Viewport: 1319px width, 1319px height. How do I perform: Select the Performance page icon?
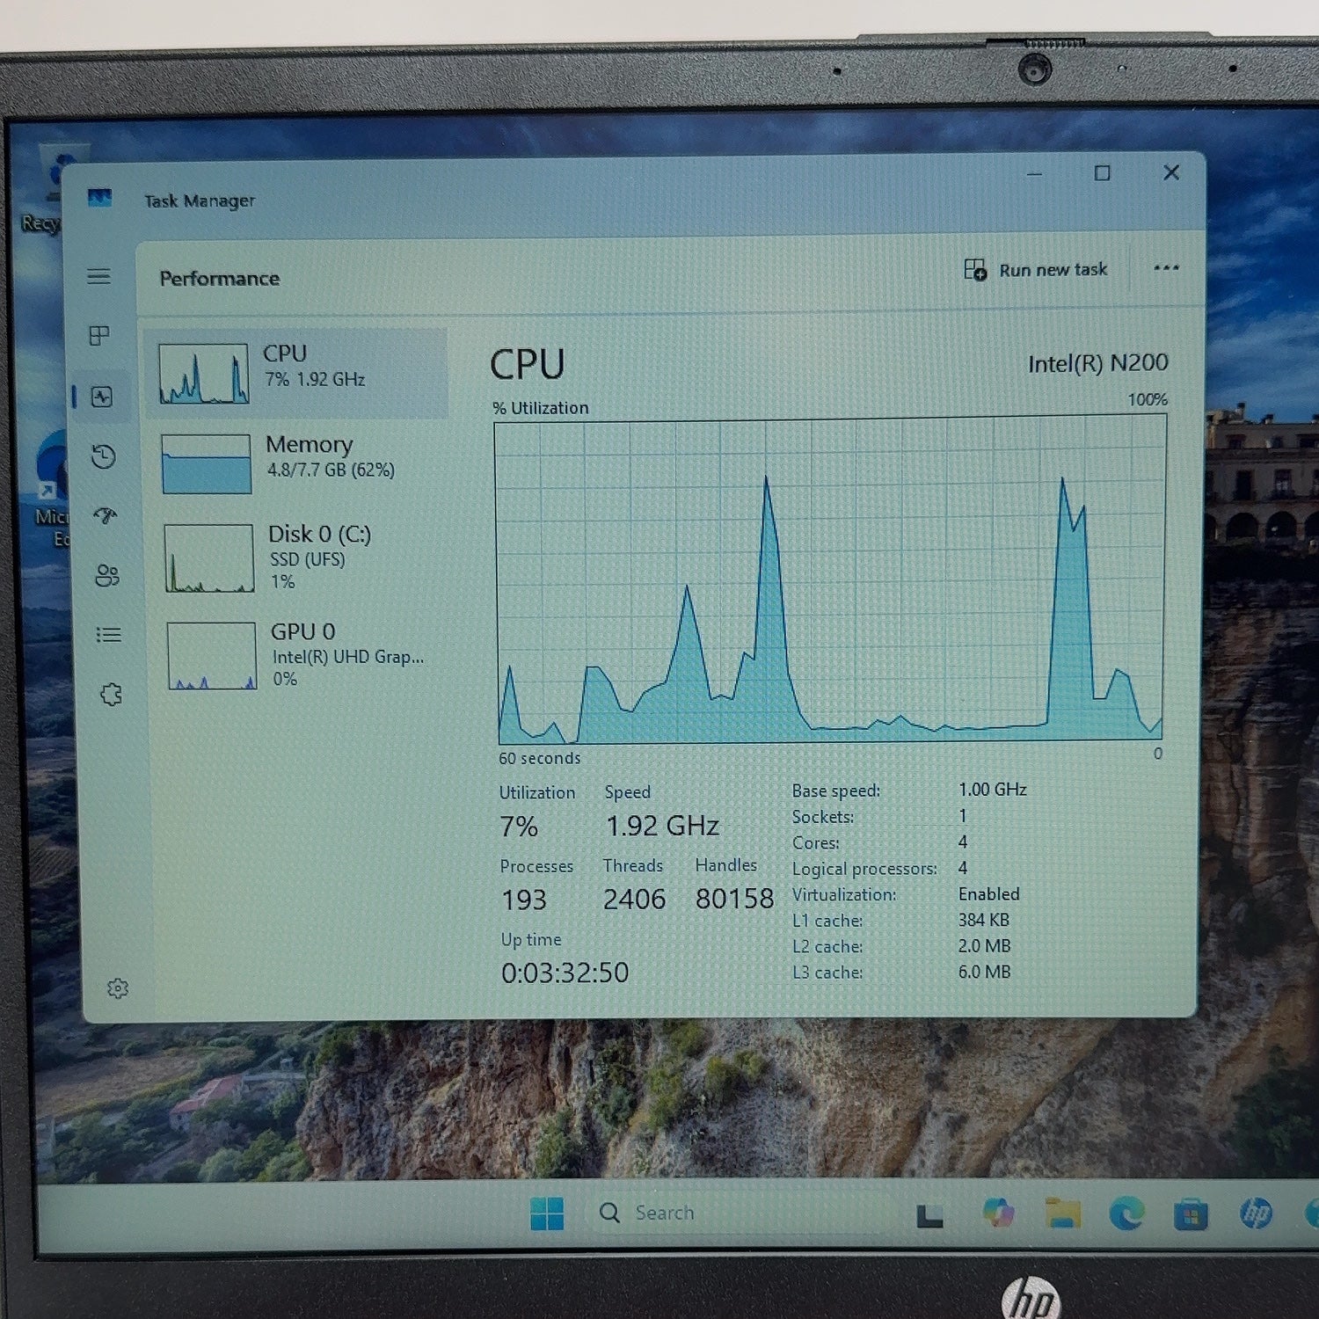tap(102, 397)
